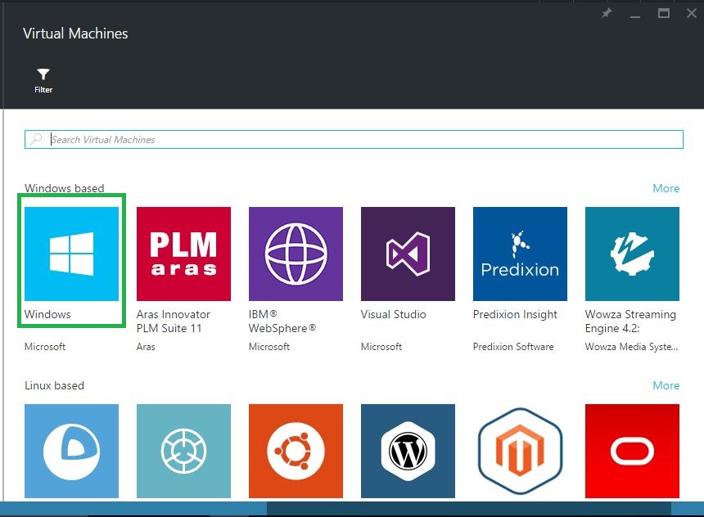Show More Windows based images
This screenshot has height=517, width=704.
(666, 188)
